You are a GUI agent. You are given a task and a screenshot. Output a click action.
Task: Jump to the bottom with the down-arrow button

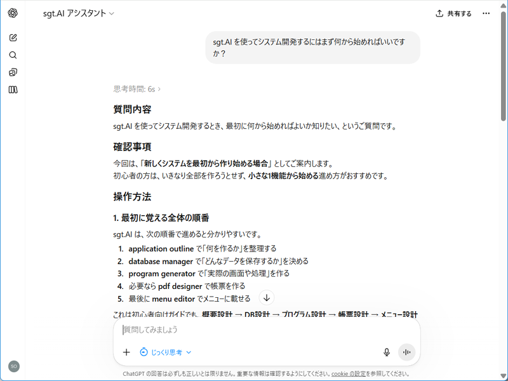267,298
